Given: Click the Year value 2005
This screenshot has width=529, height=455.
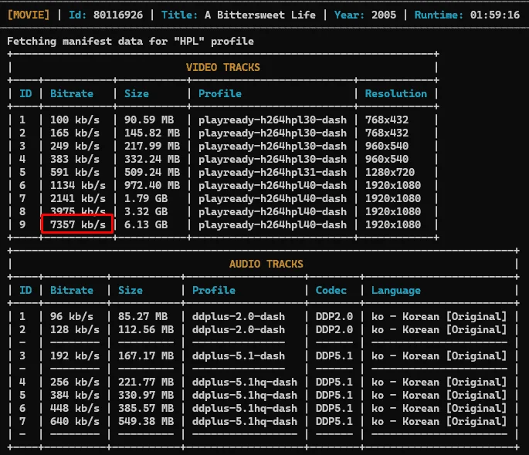Looking at the screenshot, I should tap(384, 15).
